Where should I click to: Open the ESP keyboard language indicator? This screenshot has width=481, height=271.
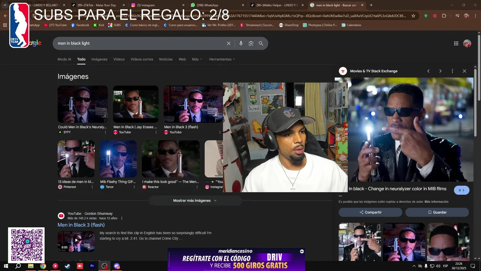tap(445, 266)
